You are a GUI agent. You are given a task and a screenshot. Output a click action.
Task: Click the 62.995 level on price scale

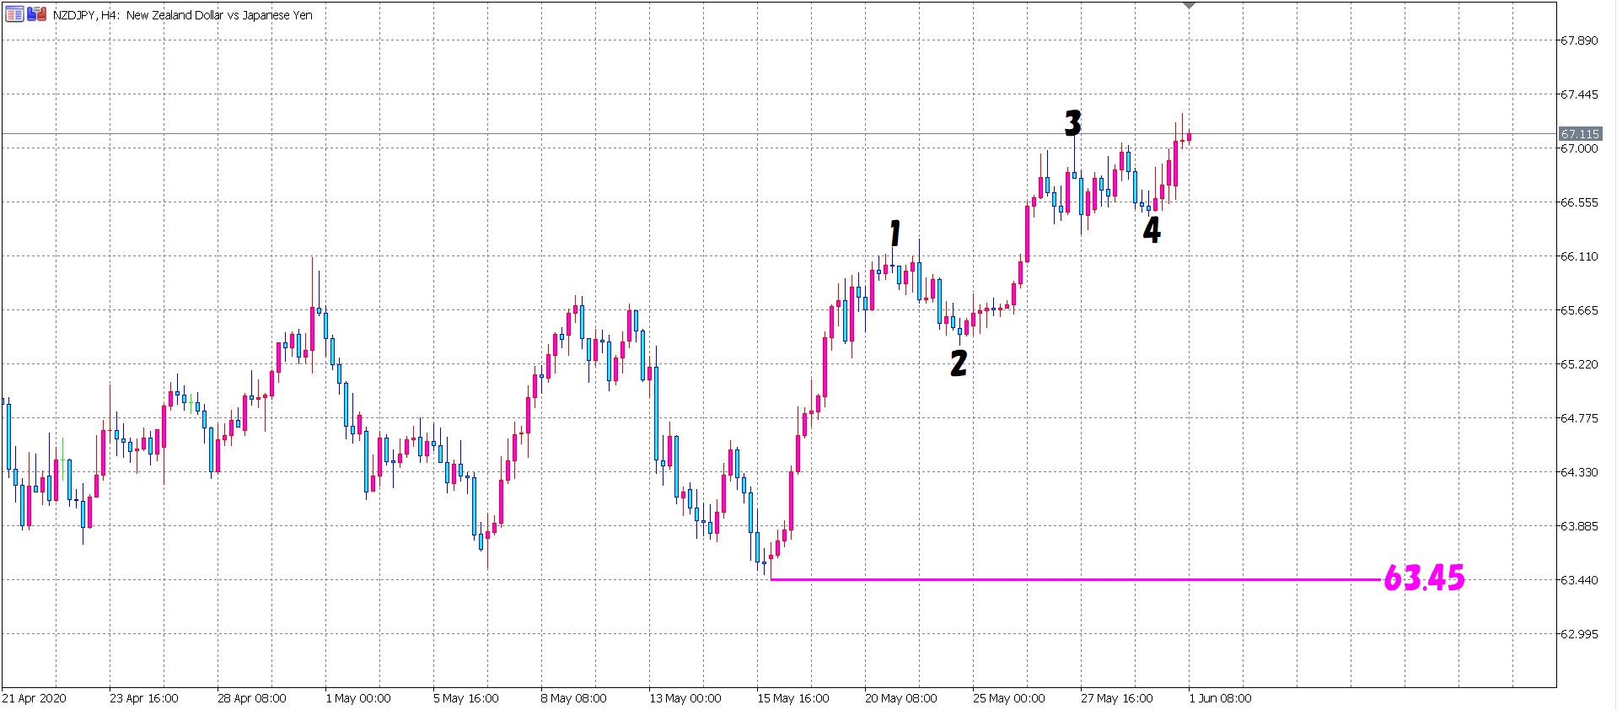(x=1578, y=634)
